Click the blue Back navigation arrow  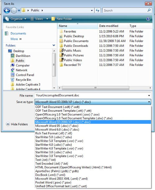[x=7, y=11]
